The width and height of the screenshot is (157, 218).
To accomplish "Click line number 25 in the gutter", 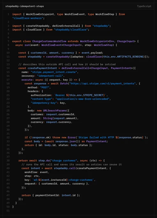I will tap(8, 111).
